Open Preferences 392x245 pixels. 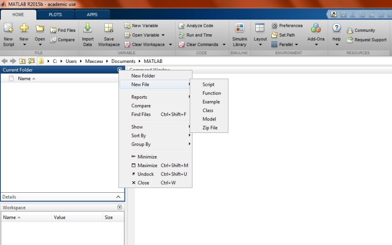287,25
